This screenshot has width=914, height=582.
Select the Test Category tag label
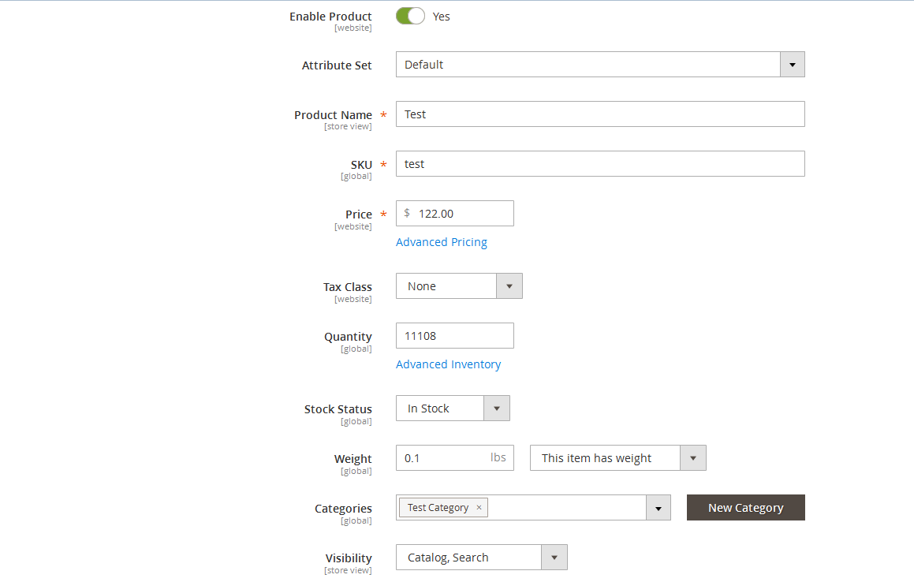click(x=438, y=508)
